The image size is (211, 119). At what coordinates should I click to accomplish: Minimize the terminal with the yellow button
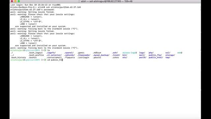coord(15,1)
